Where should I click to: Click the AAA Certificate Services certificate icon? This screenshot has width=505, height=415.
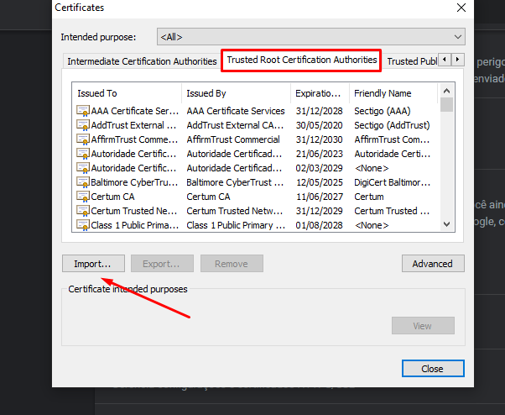83,111
